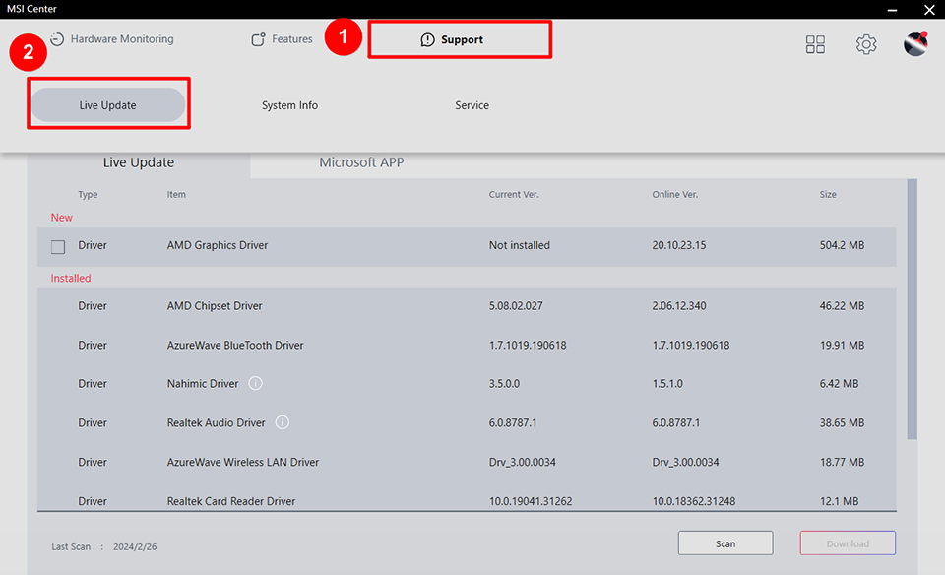Click the info icon beside Realtek Audio Driver
The width and height of the screenshot is (945, 575).
tap(283, 422)
